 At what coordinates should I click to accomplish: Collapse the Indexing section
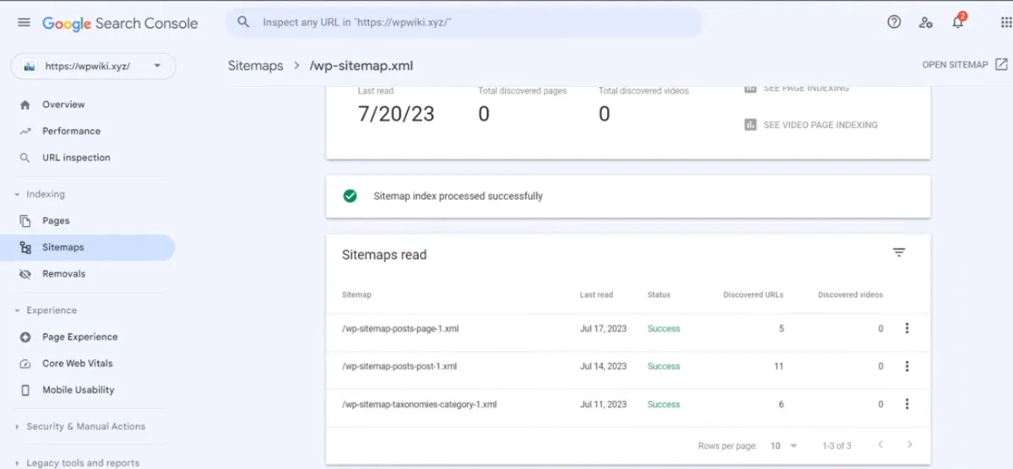point(17,195)
